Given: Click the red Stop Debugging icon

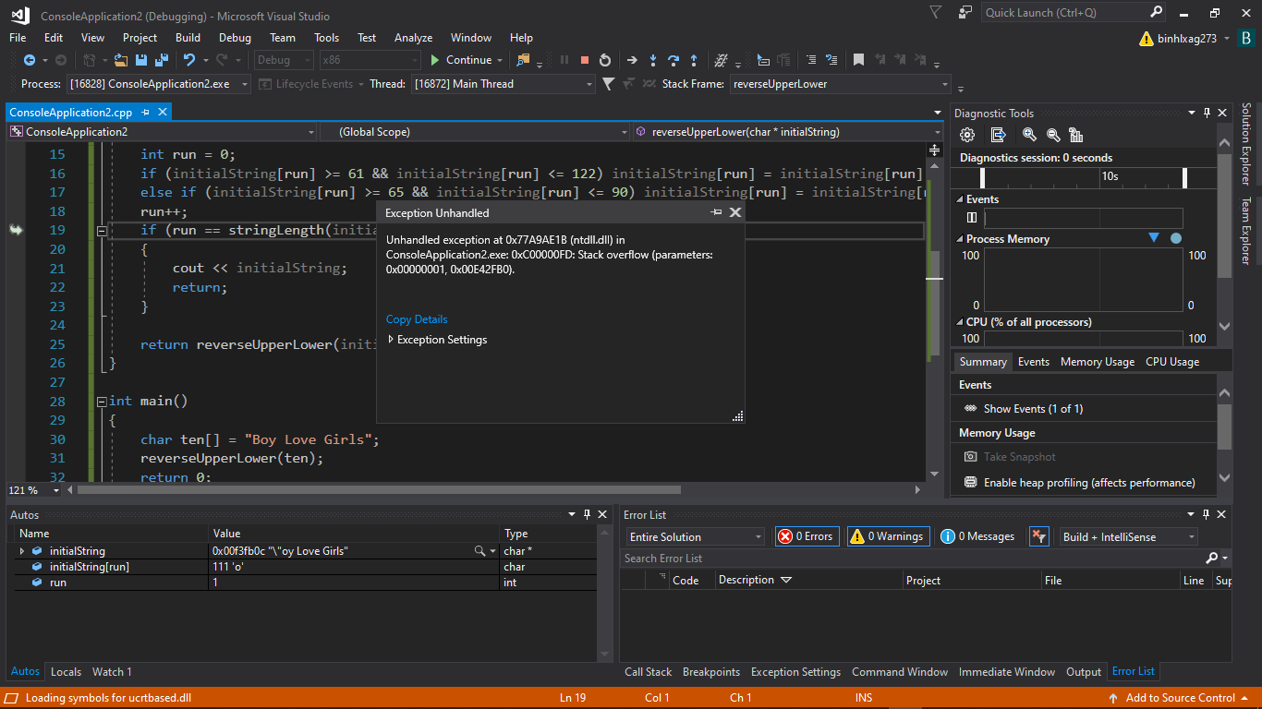Looking at the screenshot, I should click(585, 60).
